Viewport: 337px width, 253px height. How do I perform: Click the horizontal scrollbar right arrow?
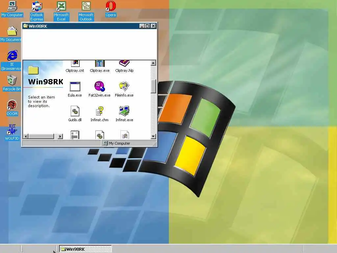pyautogui.click(x=61, y=136)
